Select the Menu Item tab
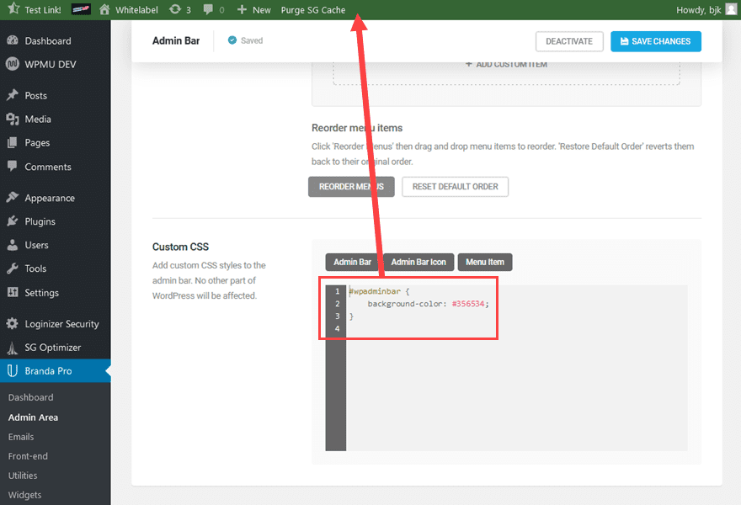 point(484,262)
